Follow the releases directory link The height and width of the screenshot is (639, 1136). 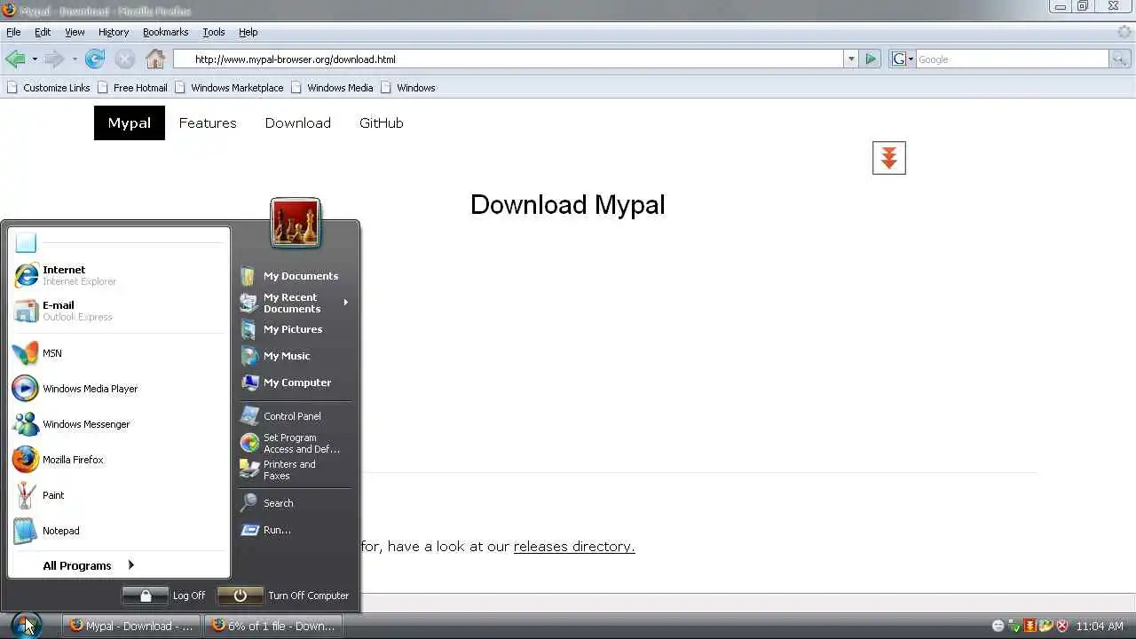[574, 547]
